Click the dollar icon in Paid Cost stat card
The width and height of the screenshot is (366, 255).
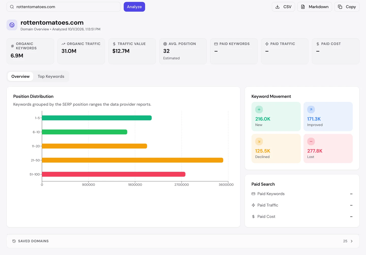[x=318, y=44]
